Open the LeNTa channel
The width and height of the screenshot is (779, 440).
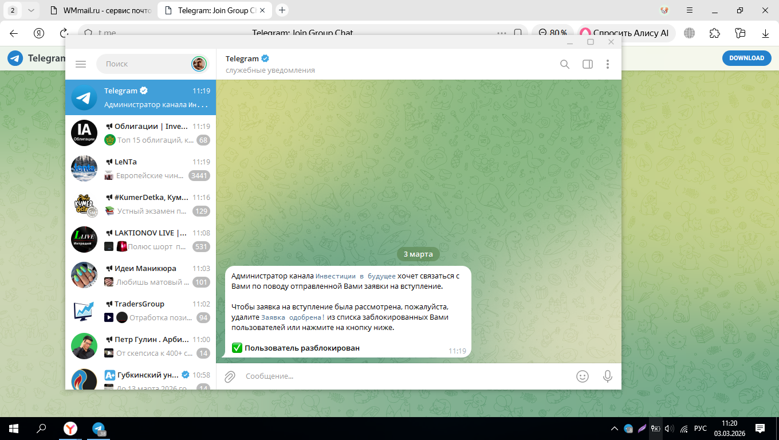pyautogui.click(x=141, y=168)
